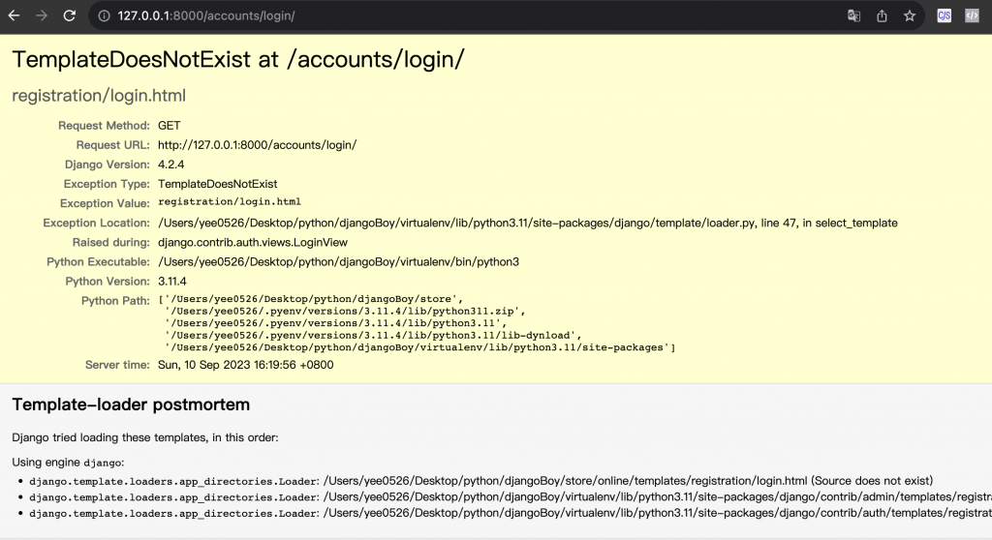Screen dimensions: 992x540
Task: Select the Request URL value
Action: pyautogui.click(x=257, y=145)
